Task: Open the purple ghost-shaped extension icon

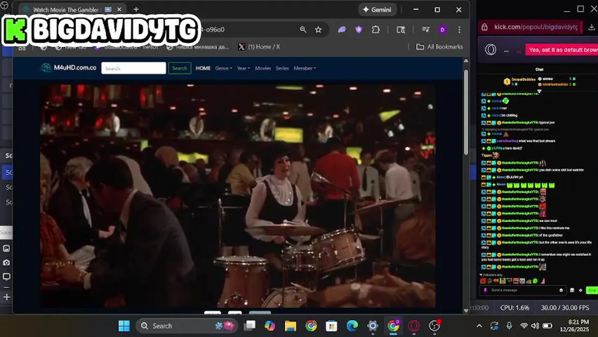Action: (x=342, y=29)
